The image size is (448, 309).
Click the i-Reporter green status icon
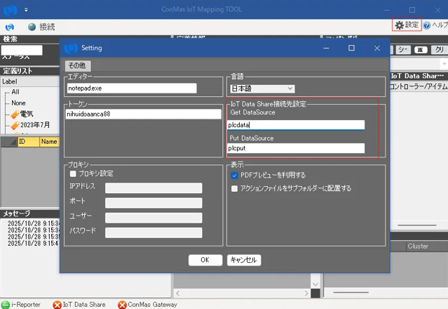pos(5,305)
